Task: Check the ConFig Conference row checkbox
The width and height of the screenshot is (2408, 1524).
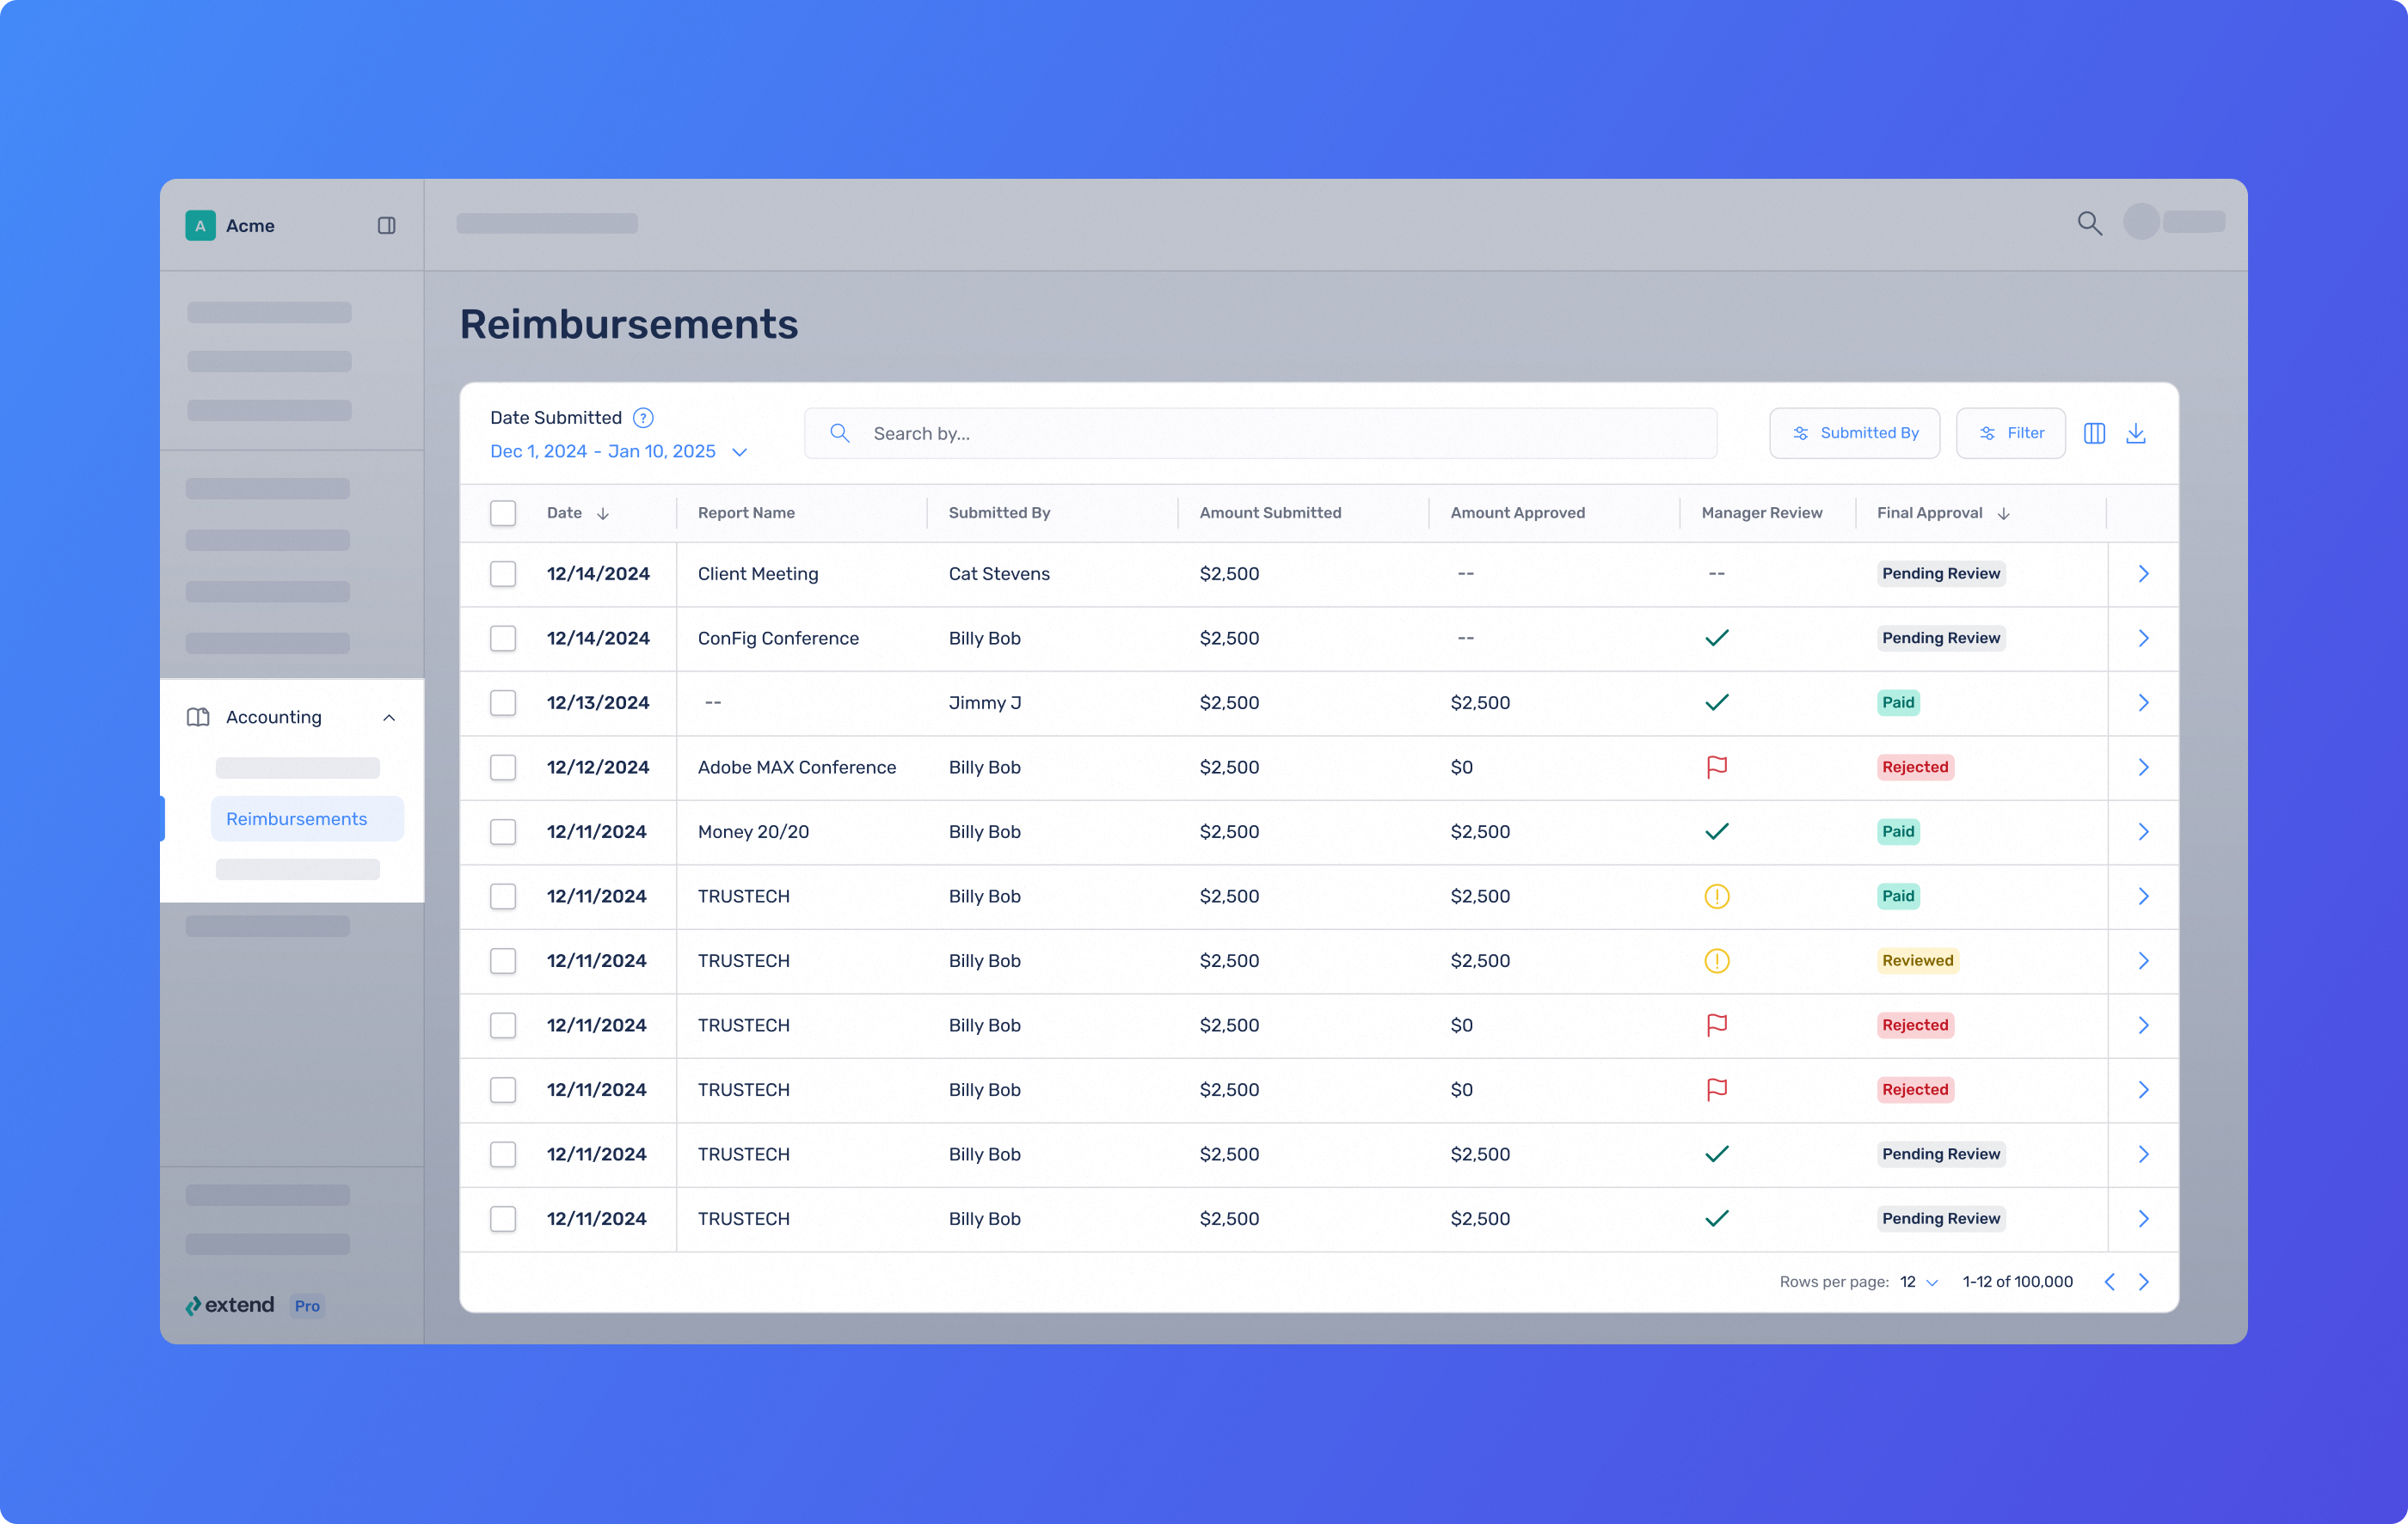Action: click(x=503, y=639)
